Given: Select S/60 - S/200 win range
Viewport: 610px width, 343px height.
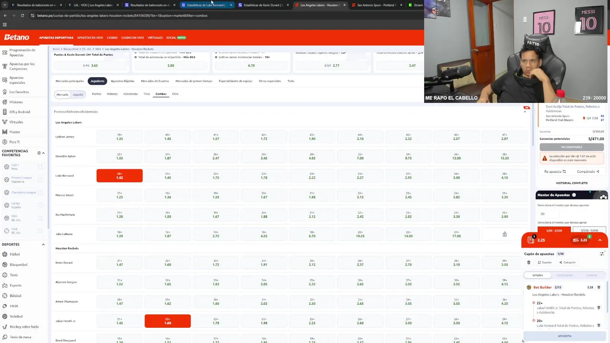Looking at the screenshot, I should click(x=554, y=231).
